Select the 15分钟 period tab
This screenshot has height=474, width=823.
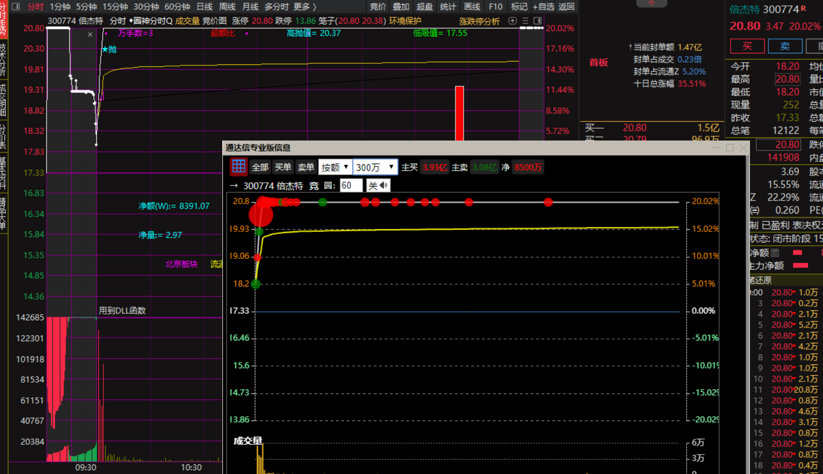(115, 6)
